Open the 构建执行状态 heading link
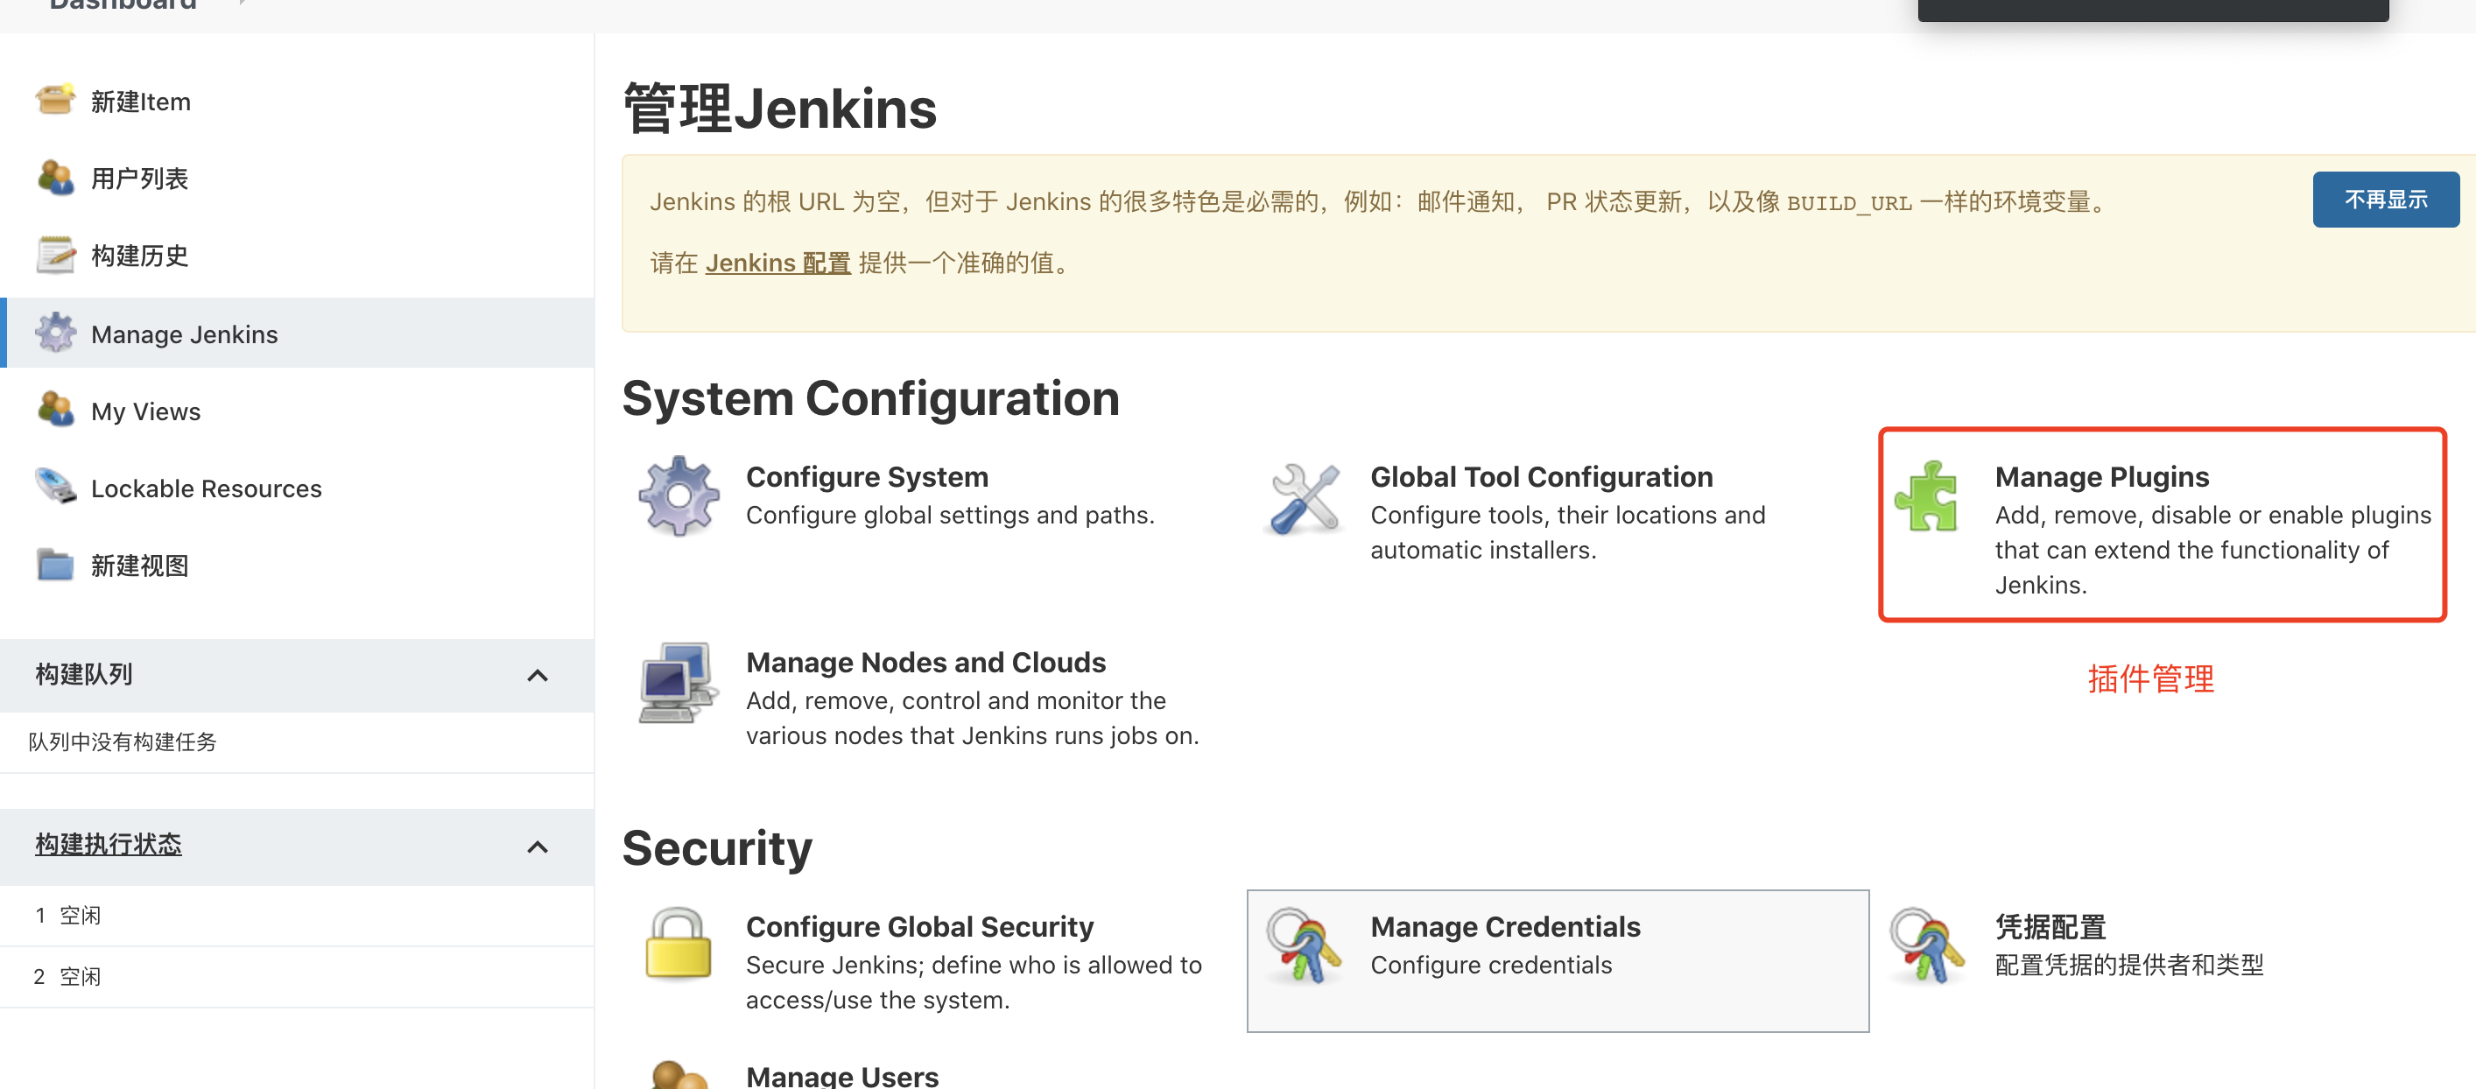Screen dimensions: 2476x1089 pos(109,844)
